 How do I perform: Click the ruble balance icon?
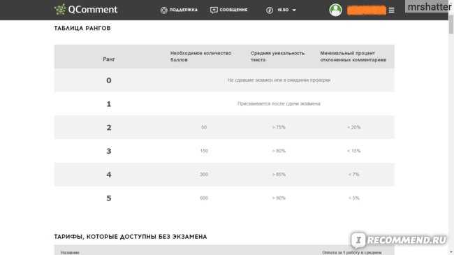pos(270,10)
